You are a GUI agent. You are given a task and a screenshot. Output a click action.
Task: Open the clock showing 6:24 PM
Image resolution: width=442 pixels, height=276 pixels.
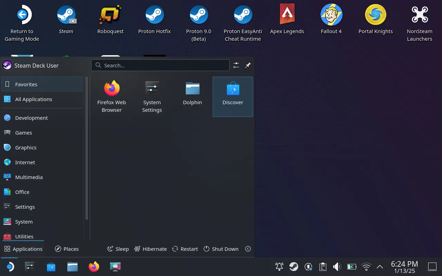point(405,267)
